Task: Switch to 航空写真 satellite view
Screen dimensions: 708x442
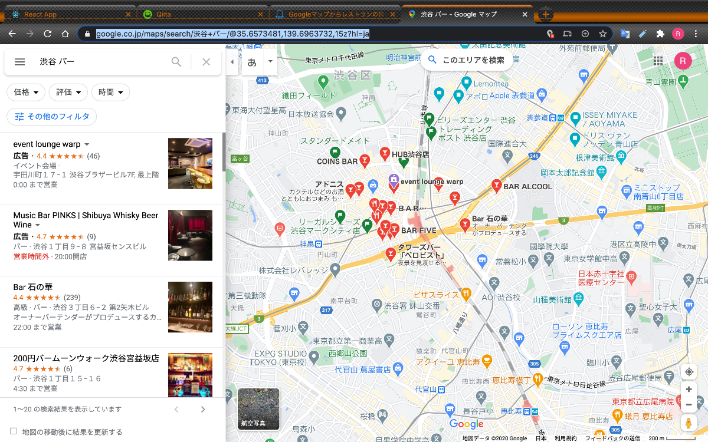Action: (x=258, y=409)
